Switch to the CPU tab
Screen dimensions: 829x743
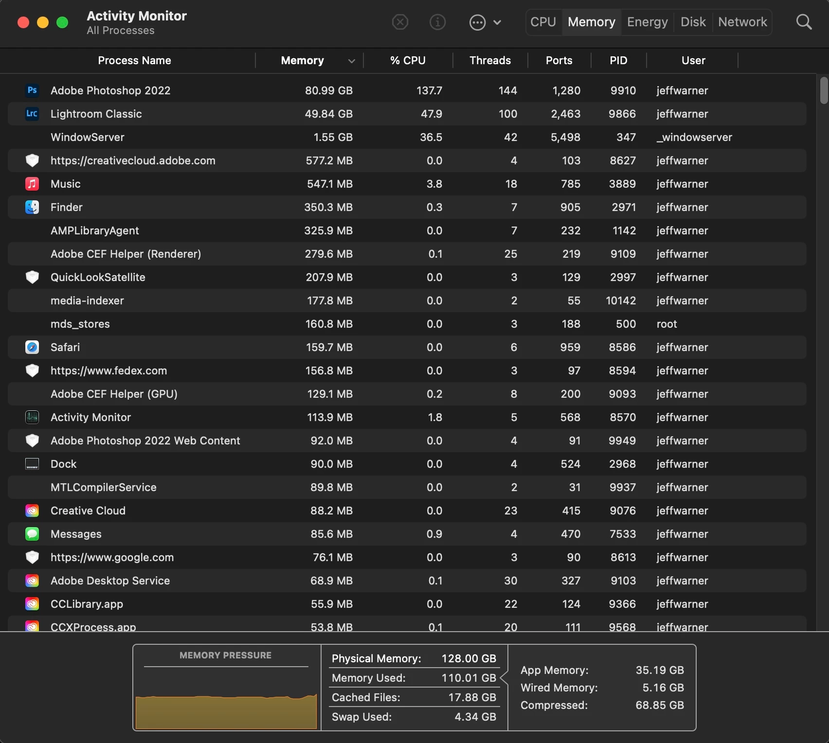click(543, 22)
